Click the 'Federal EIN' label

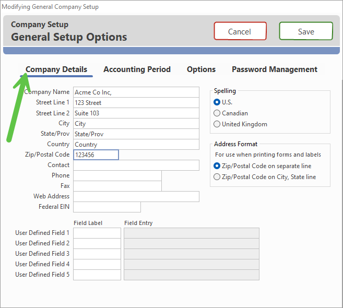coord(54,207)
